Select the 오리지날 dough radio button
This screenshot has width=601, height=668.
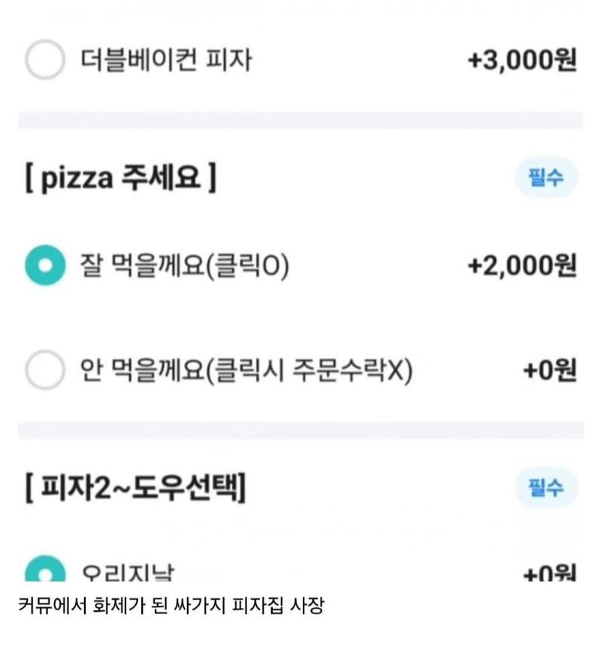click(x=45, y=571)
